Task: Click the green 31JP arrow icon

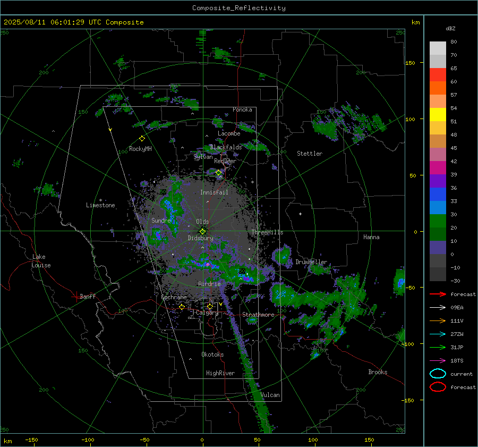Action: [x=438, y=347]
